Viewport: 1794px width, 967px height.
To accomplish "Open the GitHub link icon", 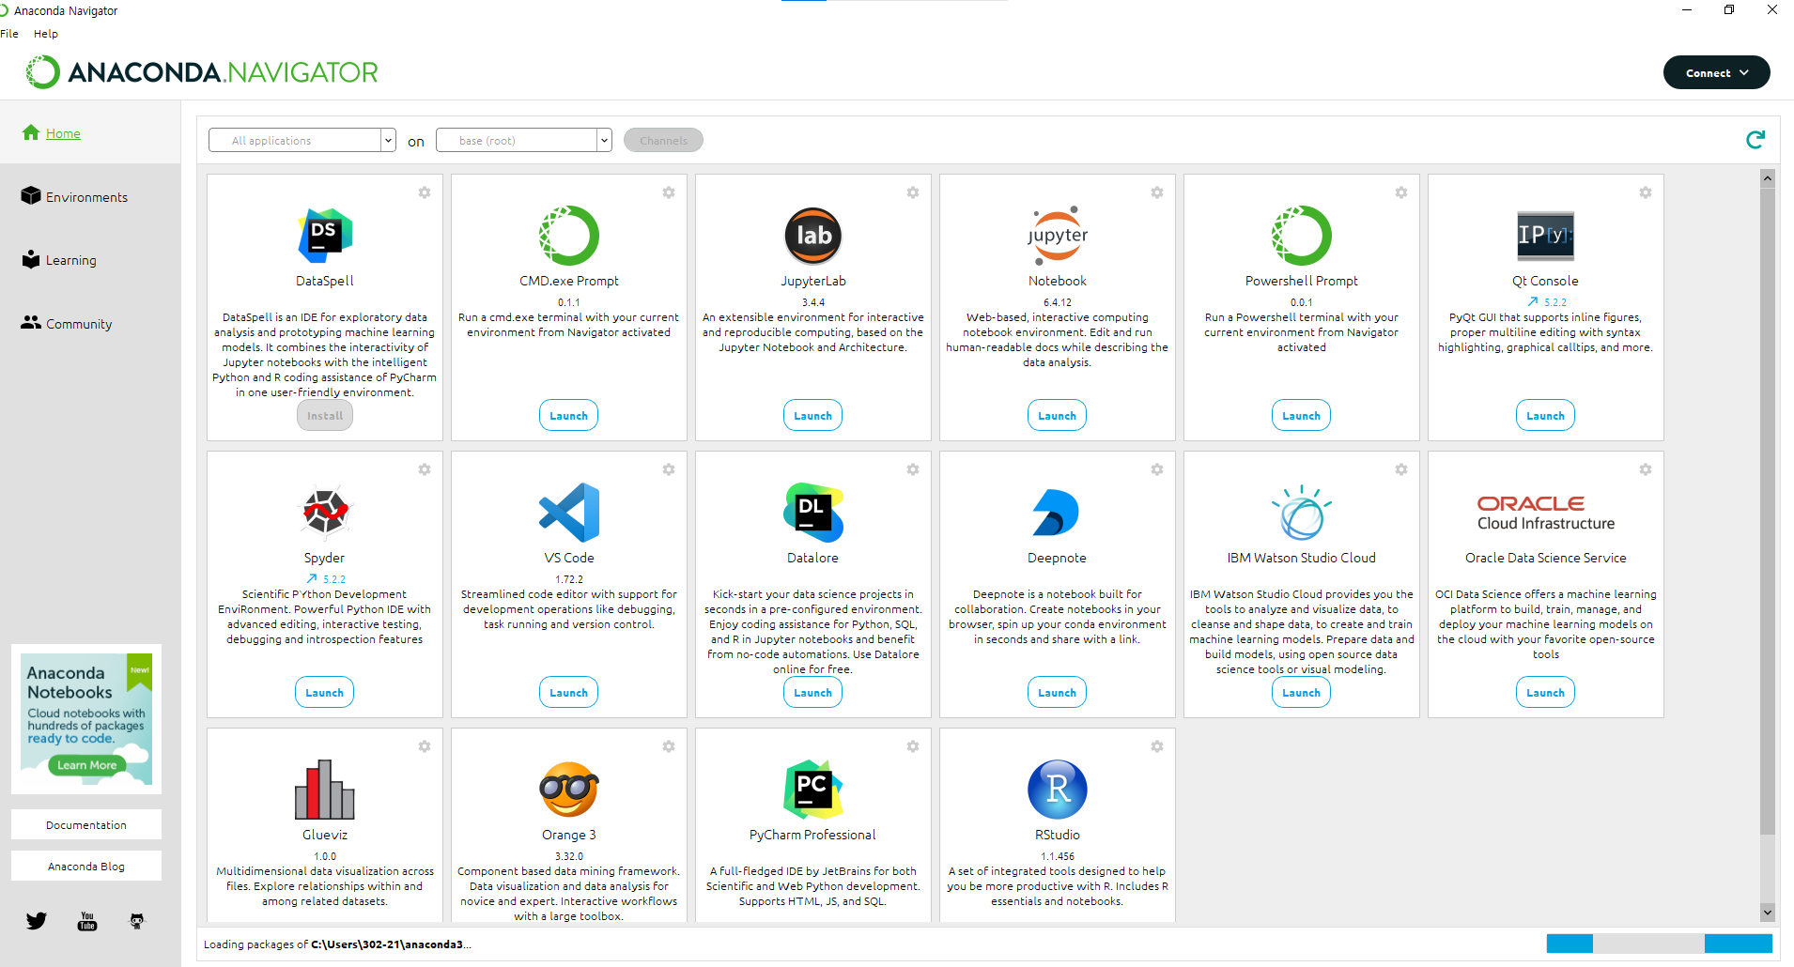I will 137,921.
